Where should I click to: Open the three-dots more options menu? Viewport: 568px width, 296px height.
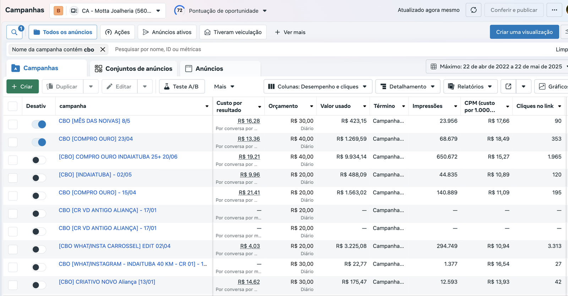pos(554,10)
